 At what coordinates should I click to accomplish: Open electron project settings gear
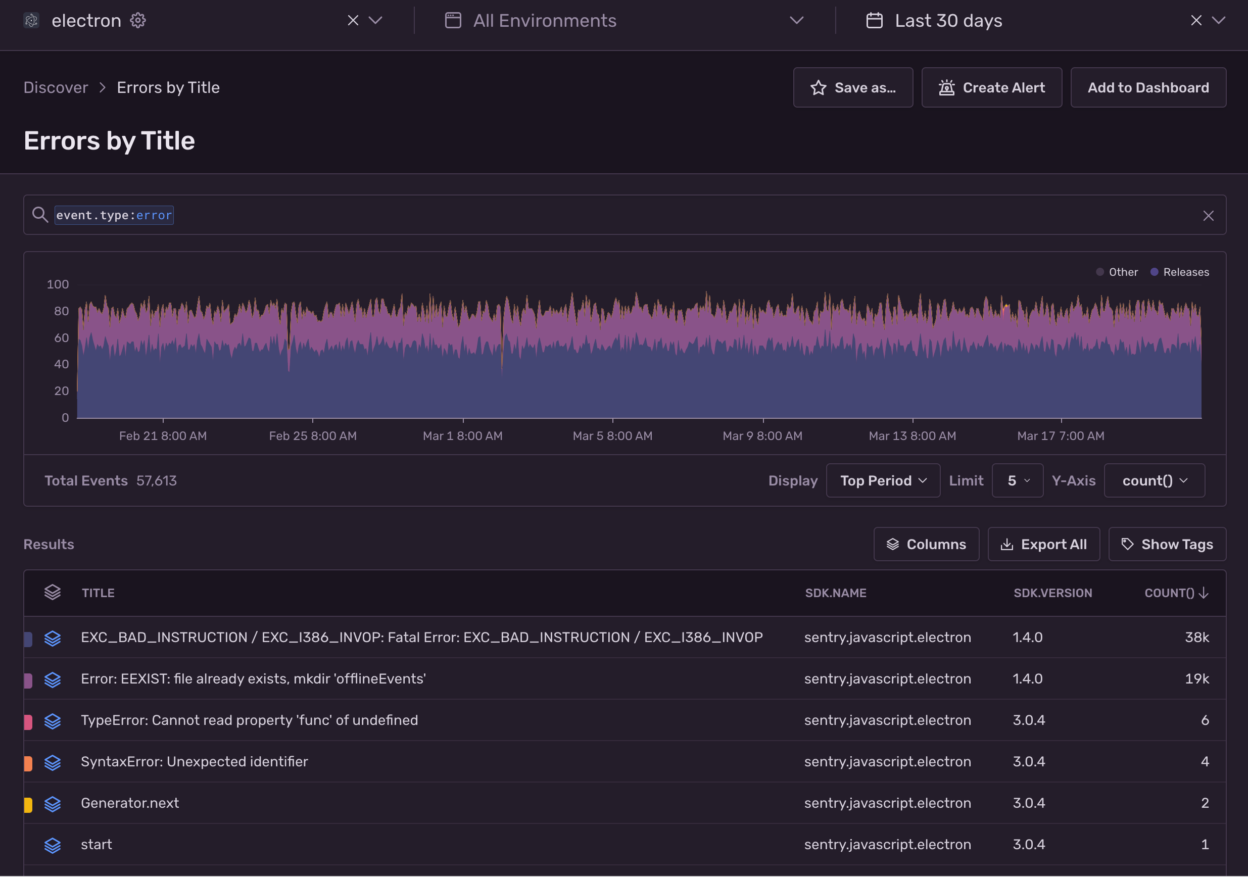[x=138, y=21]
